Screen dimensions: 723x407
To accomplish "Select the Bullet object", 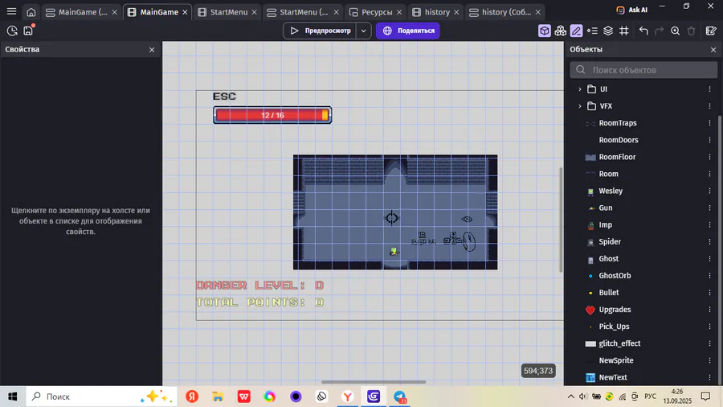I will point(609,293).
